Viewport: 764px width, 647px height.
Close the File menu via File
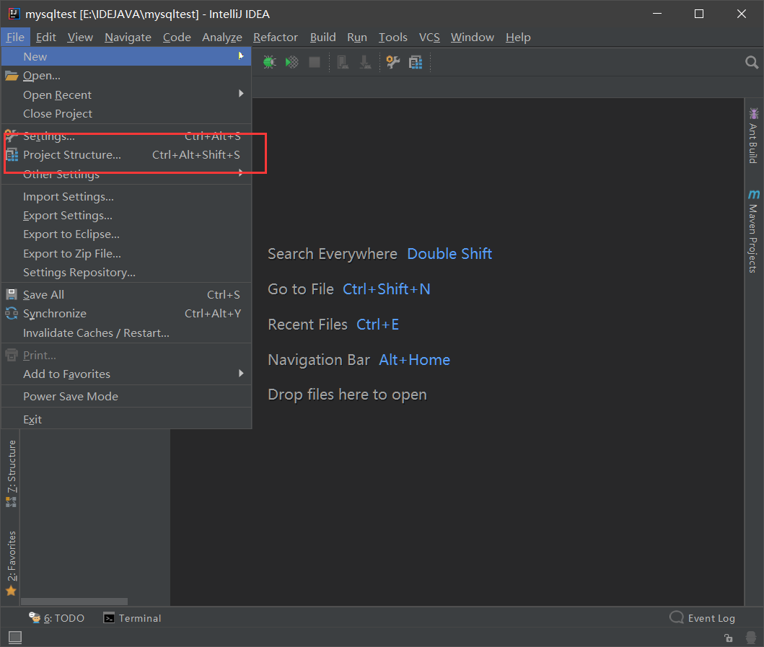tap(15, 37)
